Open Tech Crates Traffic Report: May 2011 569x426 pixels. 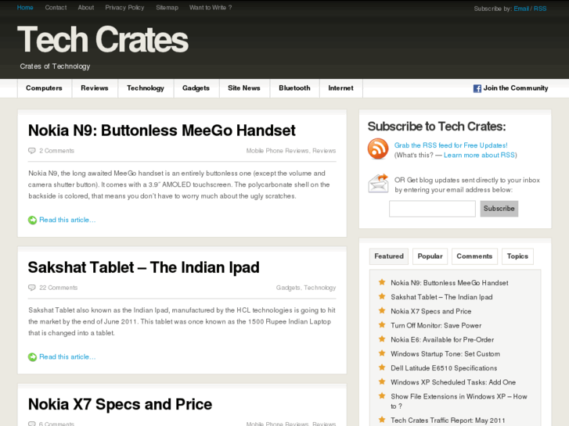pyautogui.click(x=448, y=421)
